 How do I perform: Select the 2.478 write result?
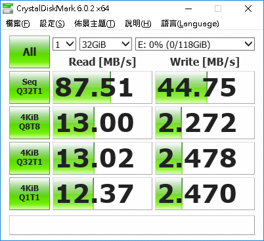click(x=205, y=158)
